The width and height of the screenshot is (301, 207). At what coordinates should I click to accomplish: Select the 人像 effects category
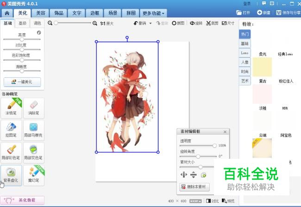(245, 62)
